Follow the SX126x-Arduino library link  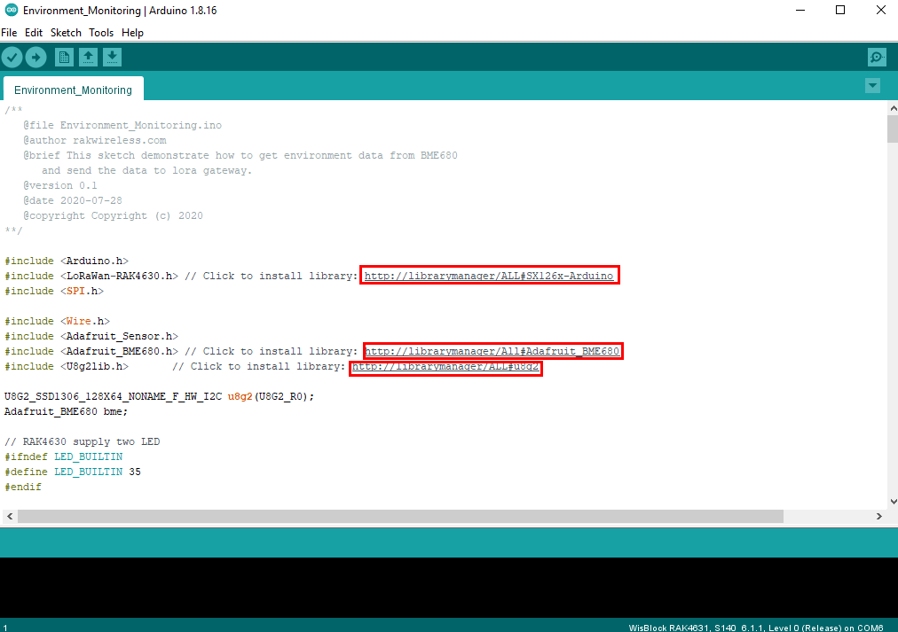[x=489, y=276]
